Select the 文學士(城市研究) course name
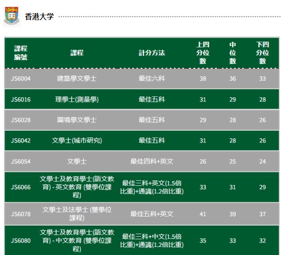The image size is (281, 255). (77, 141)
